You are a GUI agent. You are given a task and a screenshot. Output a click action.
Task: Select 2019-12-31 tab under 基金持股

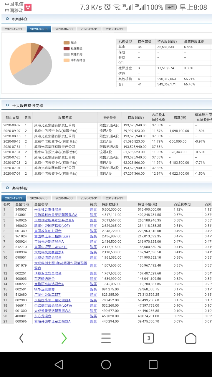(x=115, y=198)
